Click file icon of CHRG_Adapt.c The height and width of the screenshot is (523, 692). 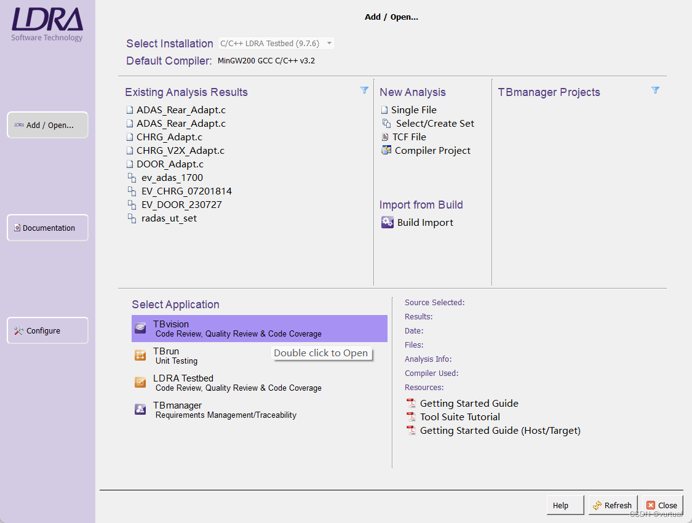[x=130, y=137]
